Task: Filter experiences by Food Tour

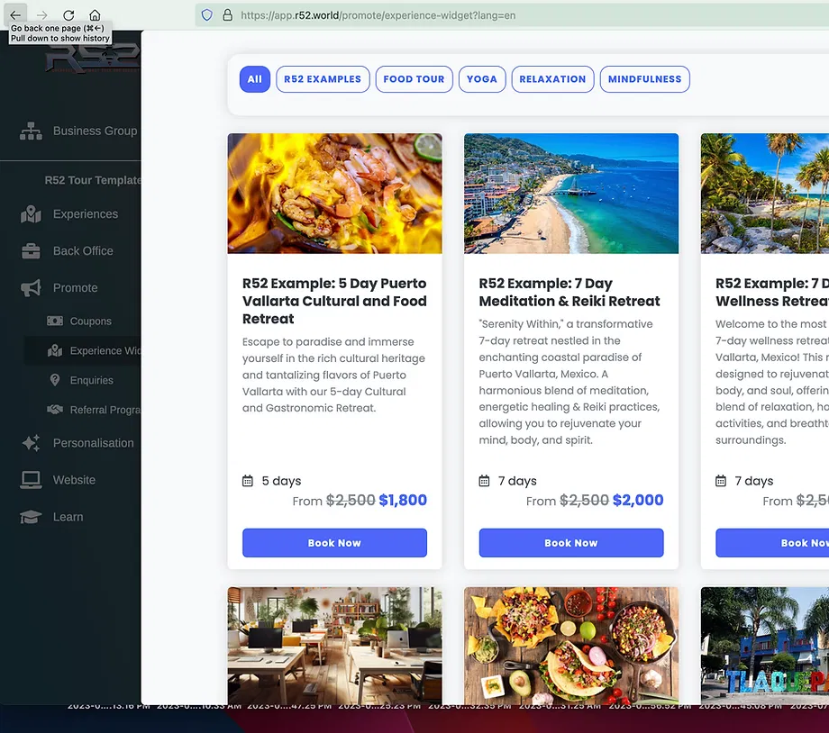Action: coord(414,79)
